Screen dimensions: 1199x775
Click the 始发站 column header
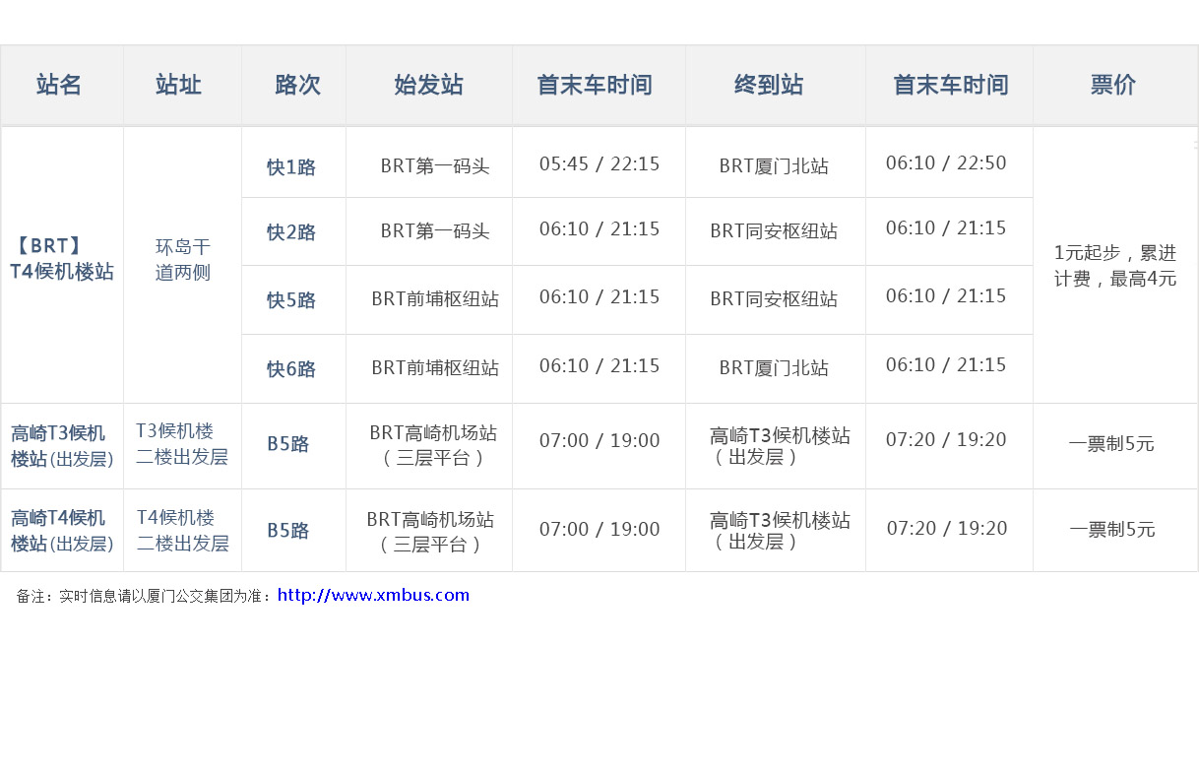coord(428,86)
